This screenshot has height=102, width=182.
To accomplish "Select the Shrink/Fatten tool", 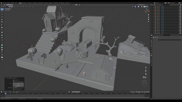I will tap(2, 55).
